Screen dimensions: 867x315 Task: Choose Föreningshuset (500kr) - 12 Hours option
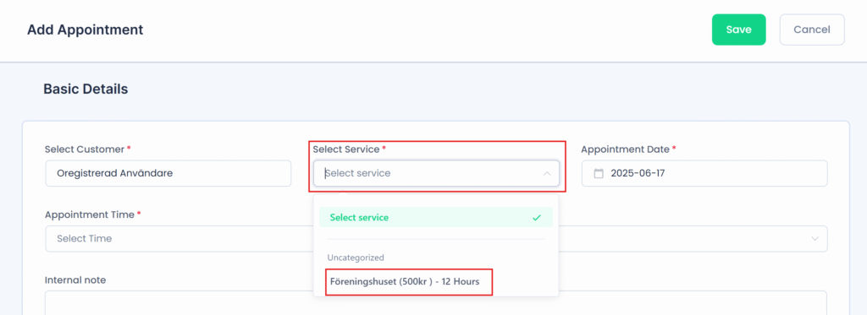(404, 281)
